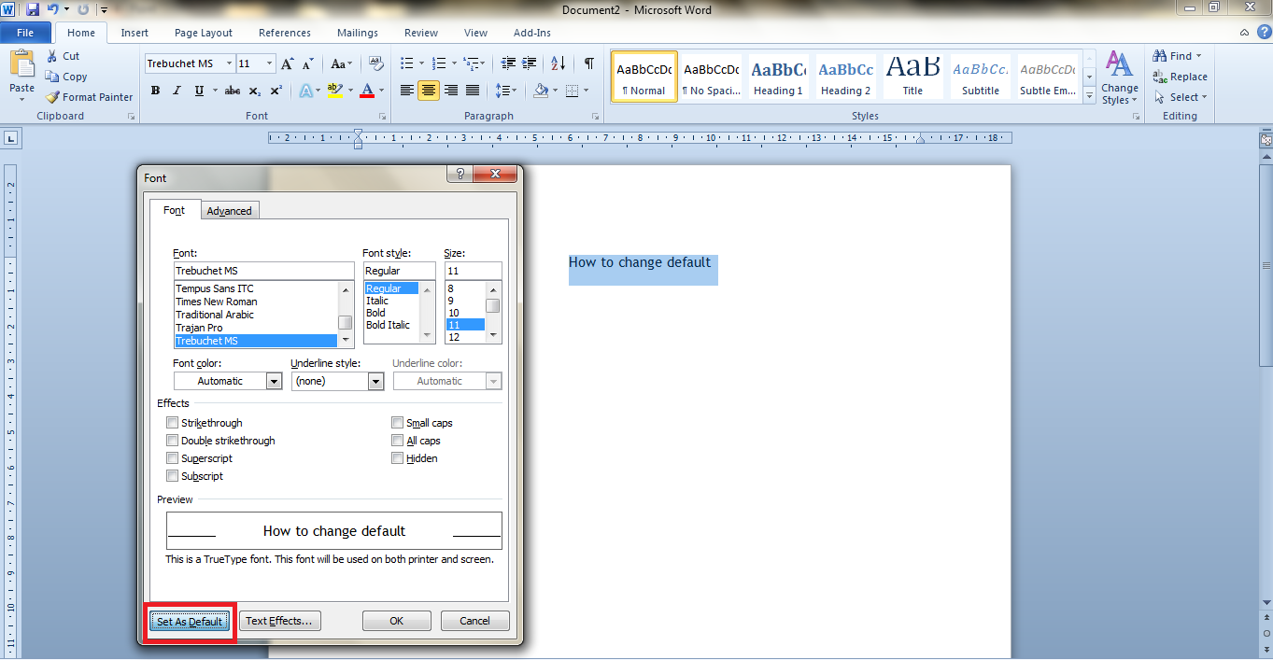The width and height of the screenshot is (1273, 660).
Task: Click the Font name input field
Action: (x=263, y=271)
